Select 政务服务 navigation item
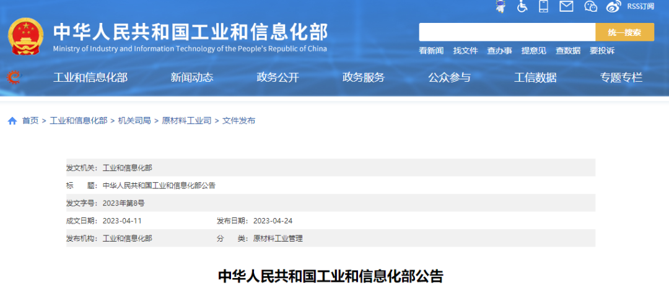 pos(364,77)
